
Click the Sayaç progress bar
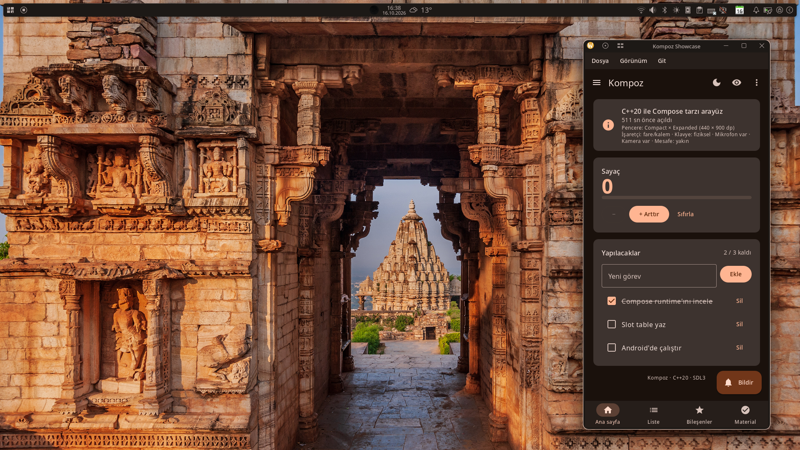point(677,197)
